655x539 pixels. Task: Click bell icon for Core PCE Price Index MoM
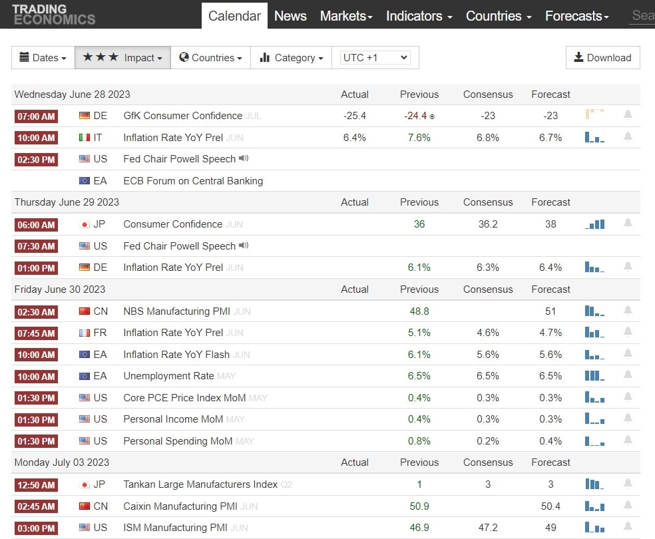628,397
